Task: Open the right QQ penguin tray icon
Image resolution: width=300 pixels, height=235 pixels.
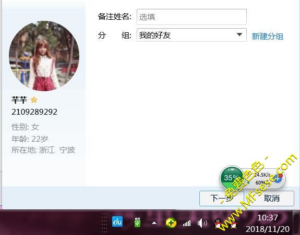Action: (x=234, y=223)
